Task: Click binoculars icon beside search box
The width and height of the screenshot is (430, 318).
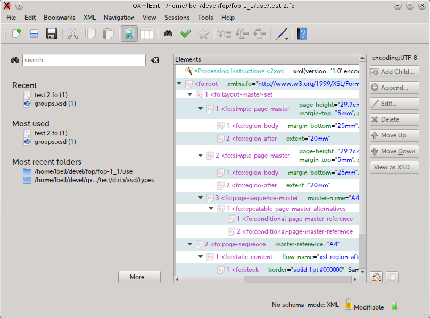Action: coord(15,60)
